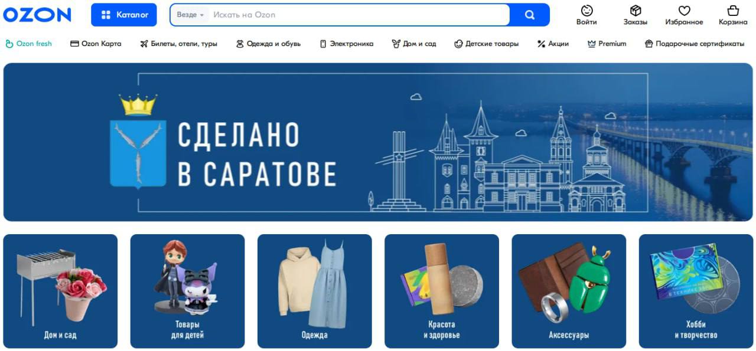Image resolution: width=756 pixels, height=351 pixels.
Task: Open the Заказы orders box icon
Action: point(636,11)
